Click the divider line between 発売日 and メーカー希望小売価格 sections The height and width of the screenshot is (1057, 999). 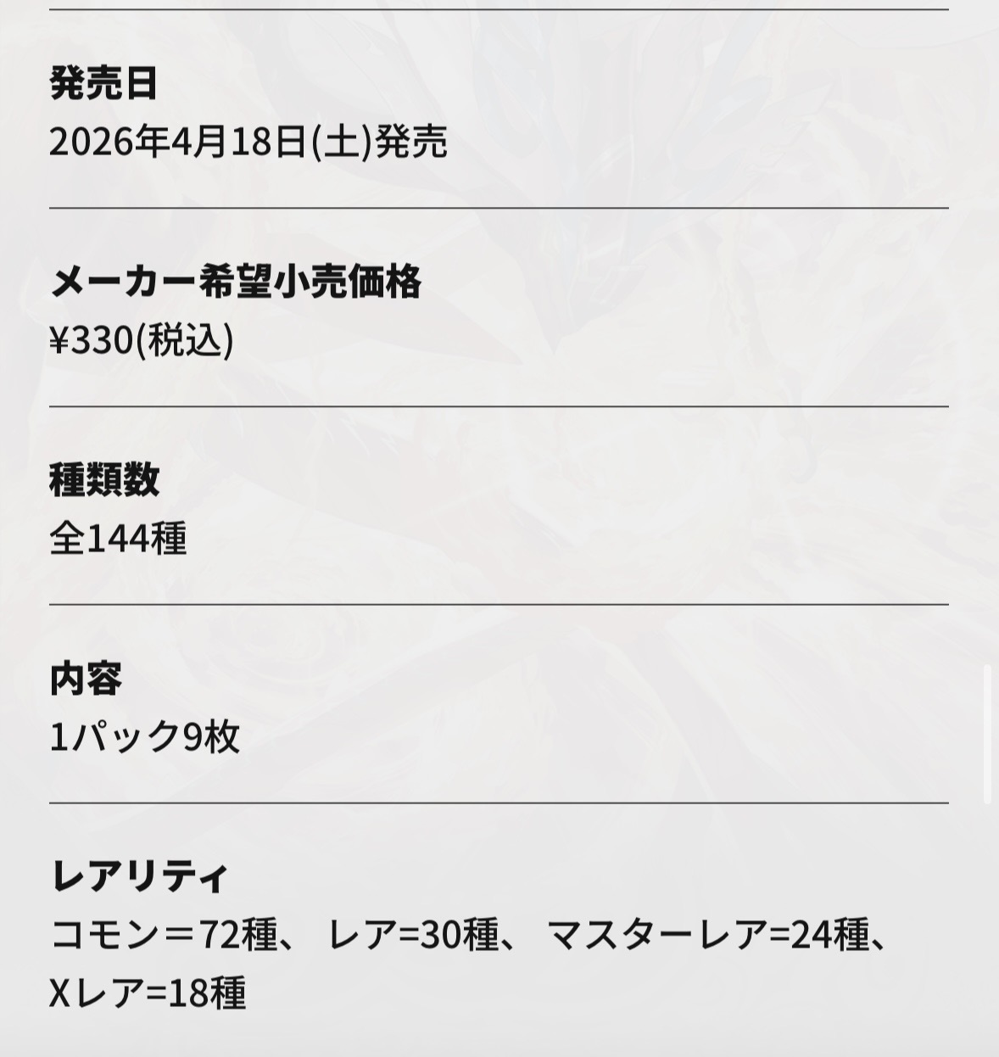499,208
